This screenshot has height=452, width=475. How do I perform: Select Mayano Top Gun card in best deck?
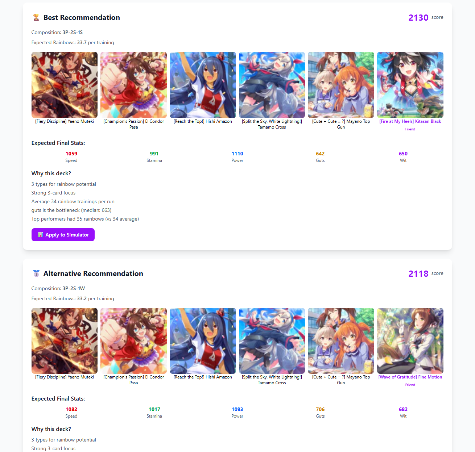[341, 85]
